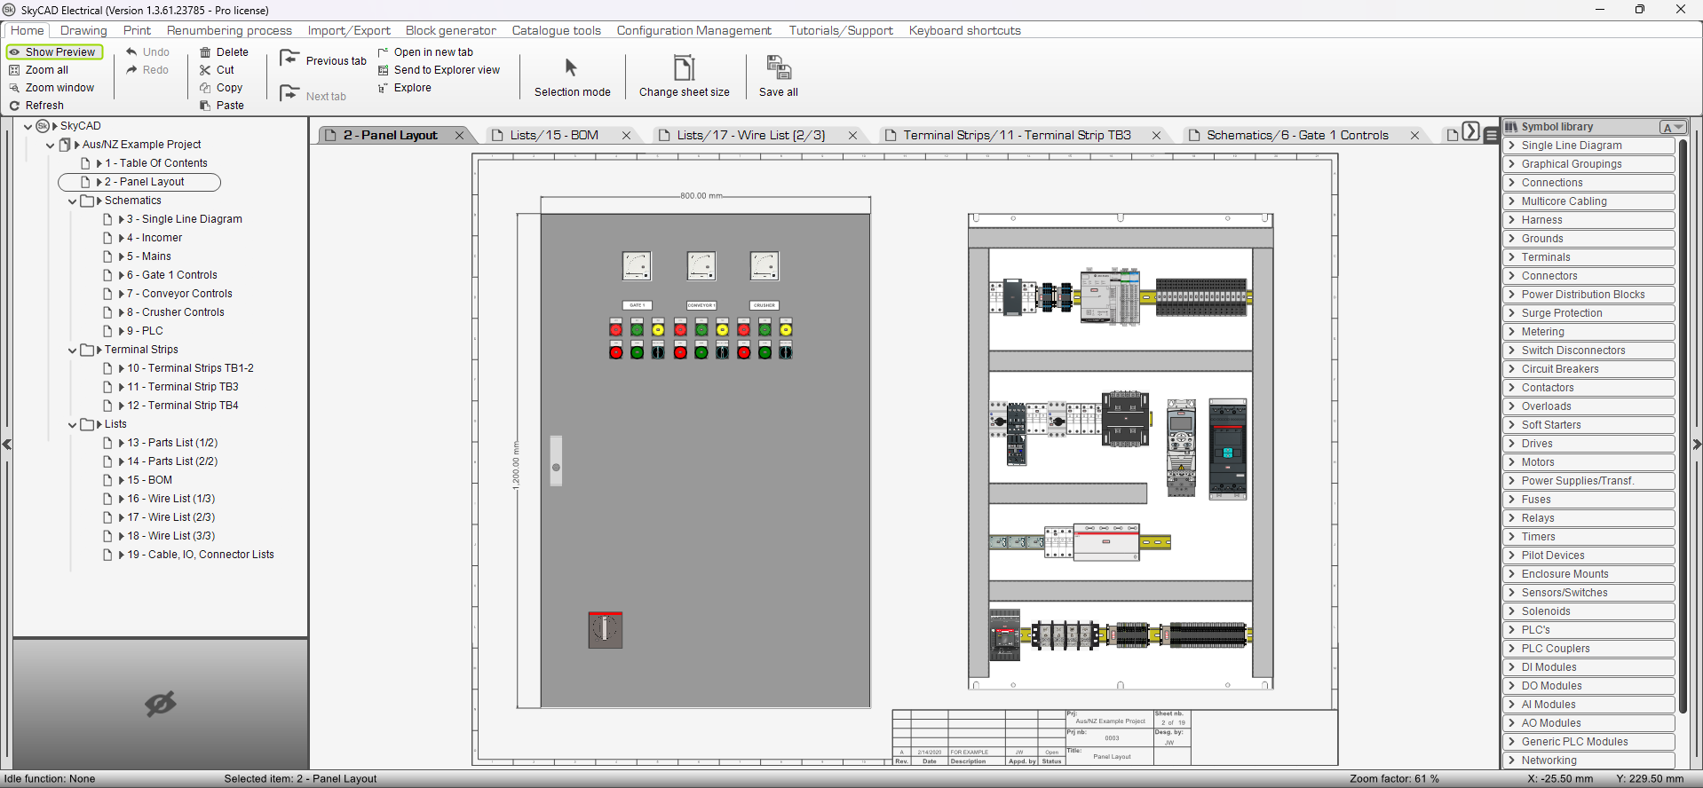This screenshot has width=1703, height=788.
Task: Switch to Lists/15 - BOM tab
Action: 553,136
